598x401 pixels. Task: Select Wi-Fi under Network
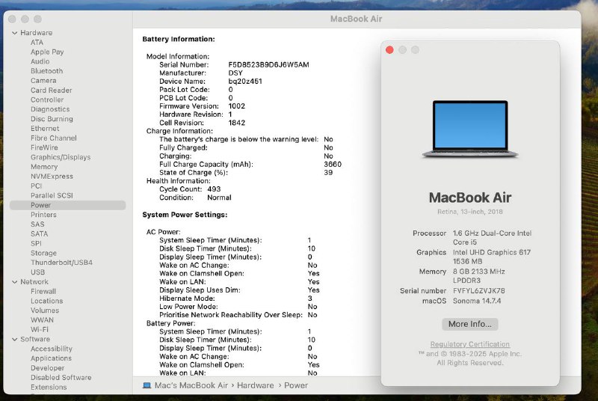pos(40,330)
